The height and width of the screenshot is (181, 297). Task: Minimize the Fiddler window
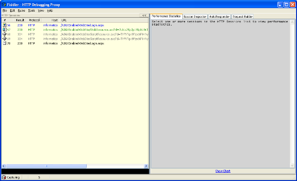tap(280, 5)
